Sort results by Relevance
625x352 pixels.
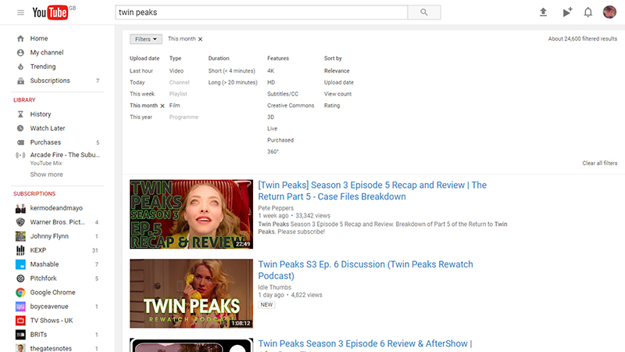pyautogui.click(x=337, y=70)
